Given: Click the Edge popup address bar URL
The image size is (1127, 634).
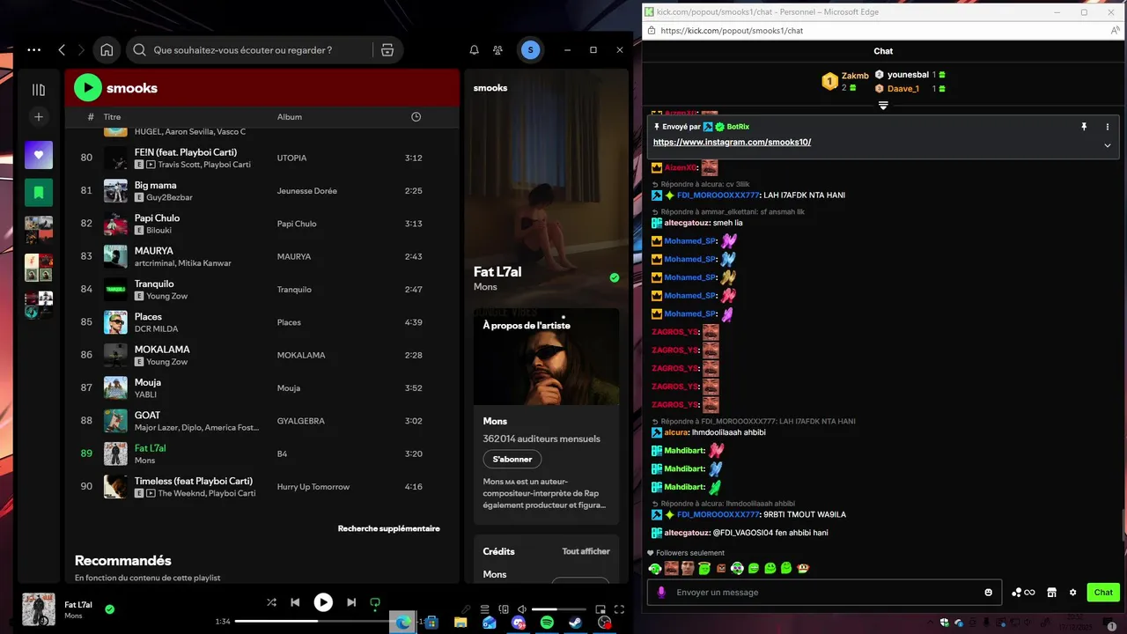Looking at the screenshot, I should coord(732,31).
